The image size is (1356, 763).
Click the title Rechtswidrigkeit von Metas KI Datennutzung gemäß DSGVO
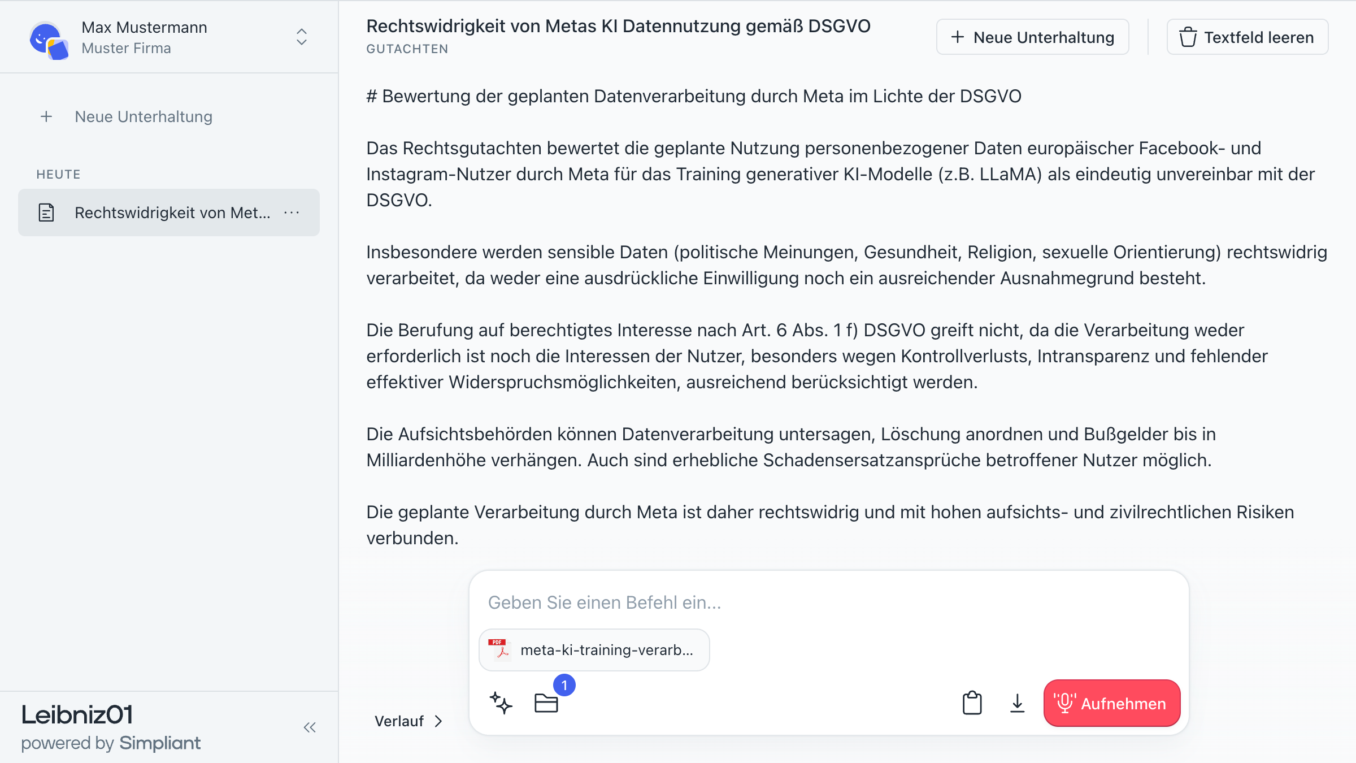pyautogui.click(x=618, y=26)
